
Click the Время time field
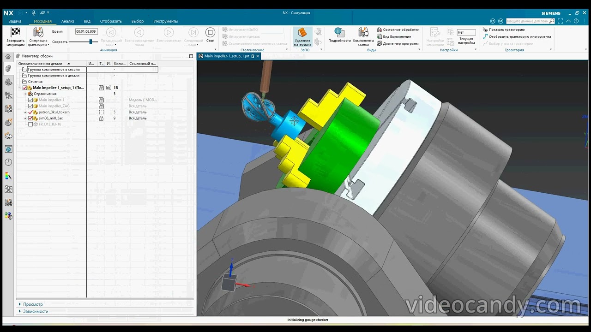(x=86, y=31)
